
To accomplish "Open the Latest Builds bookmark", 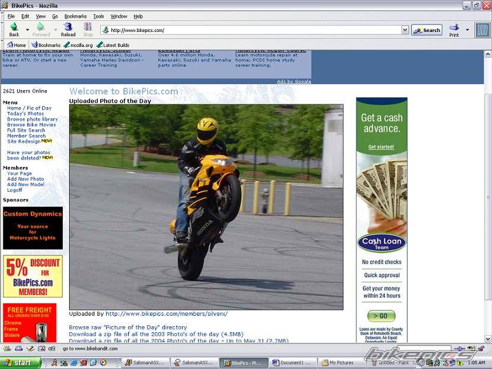I will point(113,45).
